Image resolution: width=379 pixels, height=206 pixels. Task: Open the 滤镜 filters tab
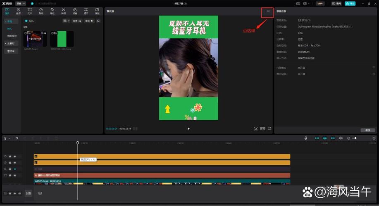click(75, 11)
